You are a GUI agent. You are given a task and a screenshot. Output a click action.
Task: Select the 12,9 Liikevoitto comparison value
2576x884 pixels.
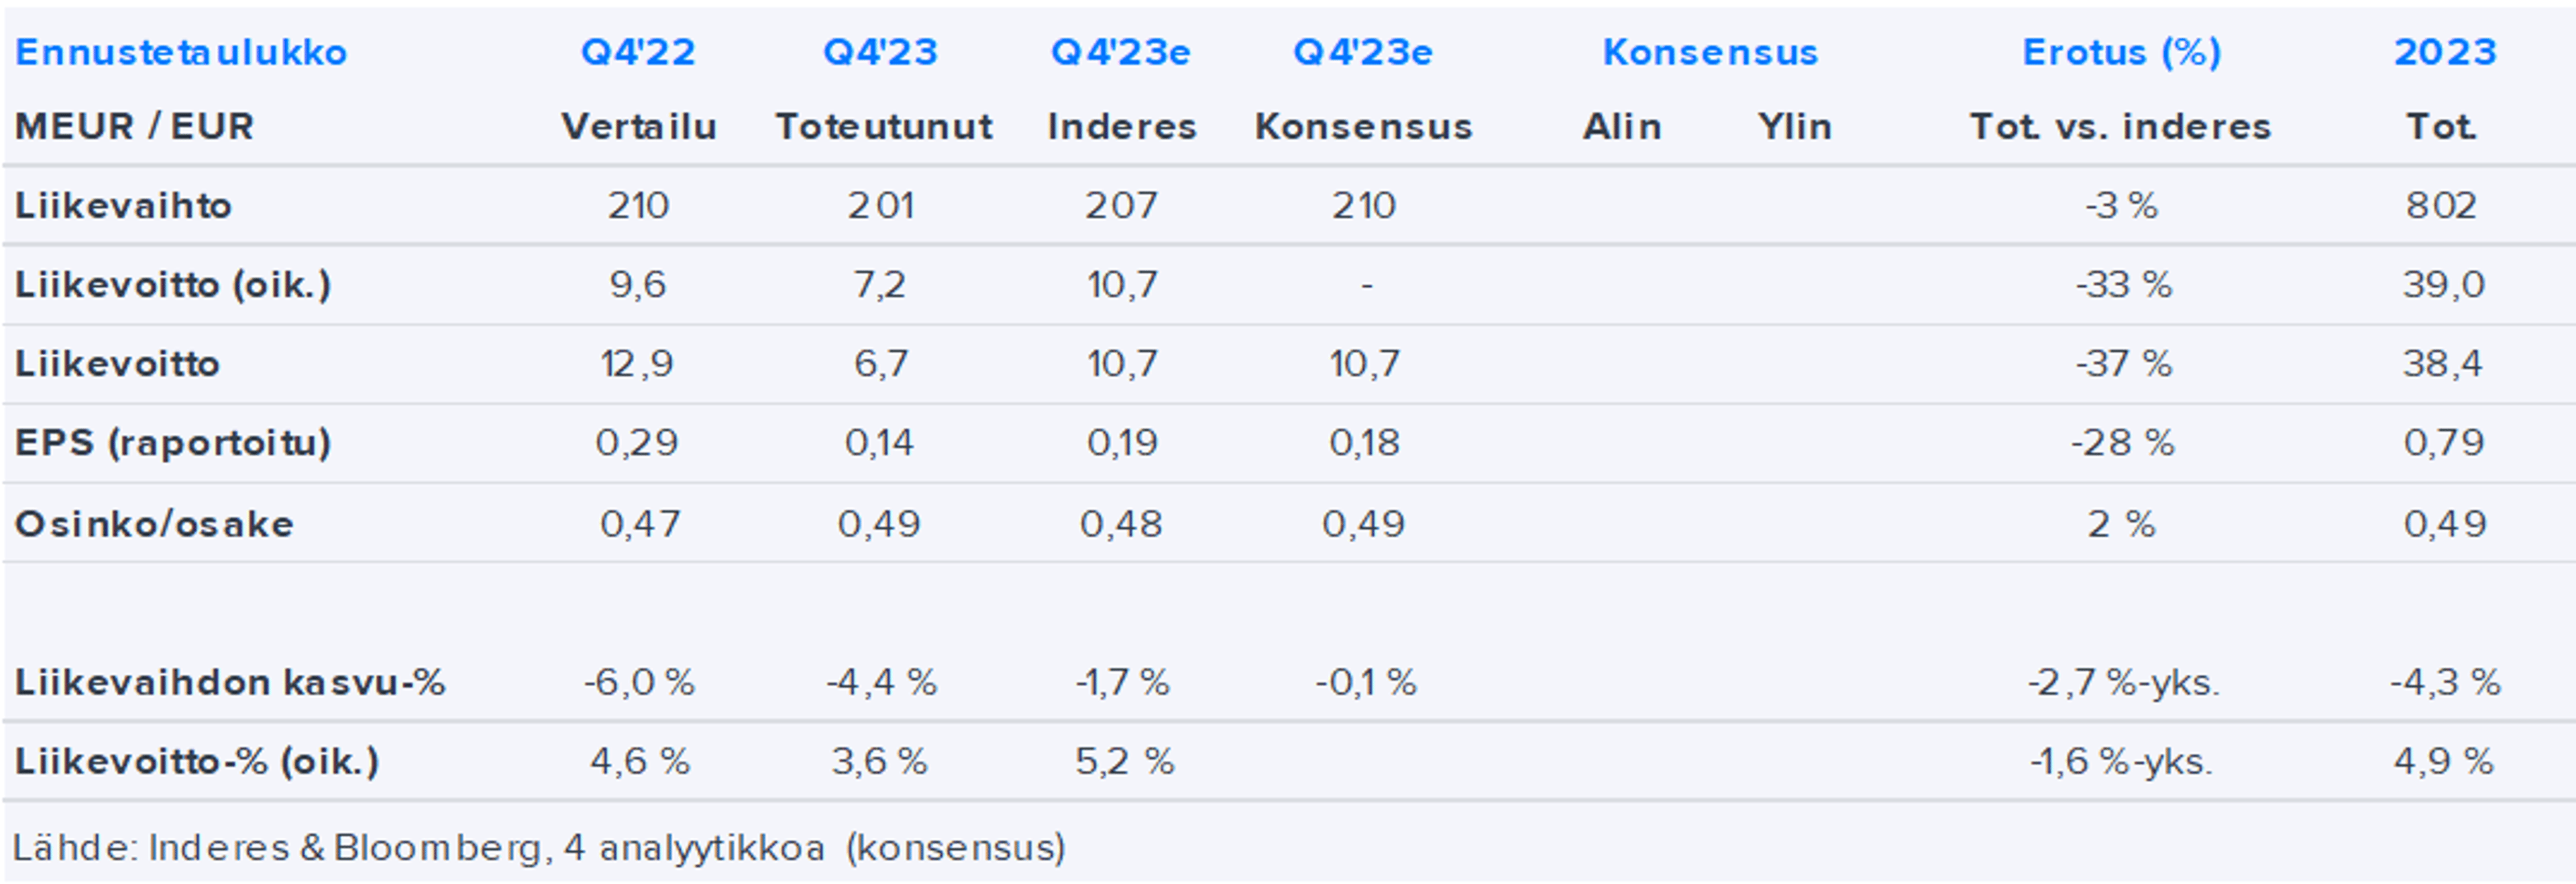point(637,364)
